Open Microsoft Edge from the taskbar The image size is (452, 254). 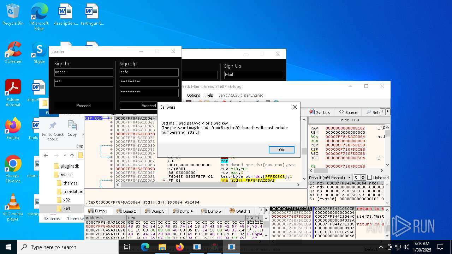145,247
